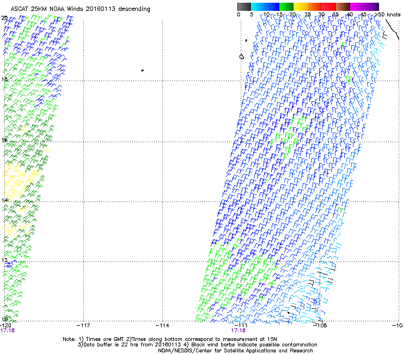Click the latitude label '14'
Image resolution: width=403 pixels, height=354 pixels.
4,200
